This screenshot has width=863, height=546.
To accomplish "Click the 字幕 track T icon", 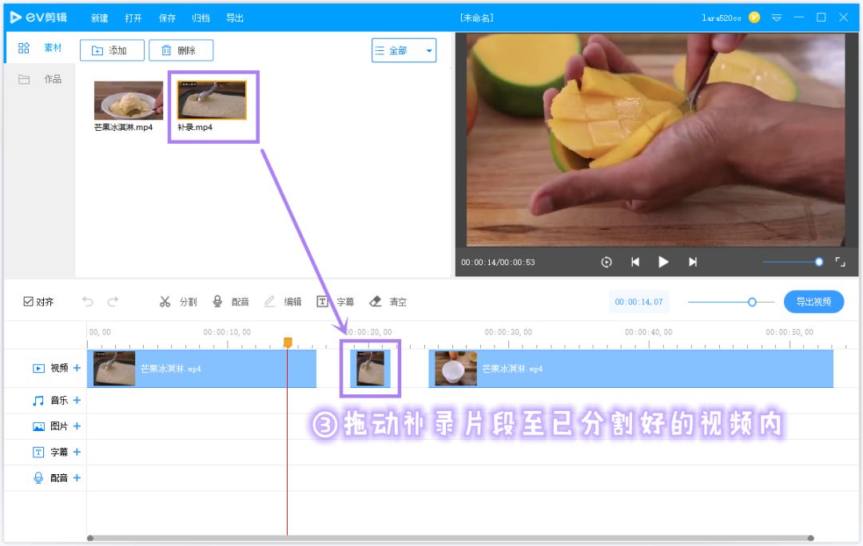I will coord(38,452).
